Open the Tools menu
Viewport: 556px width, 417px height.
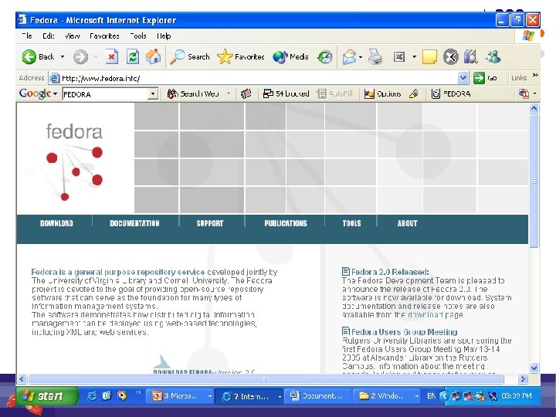tap(138, 36)
